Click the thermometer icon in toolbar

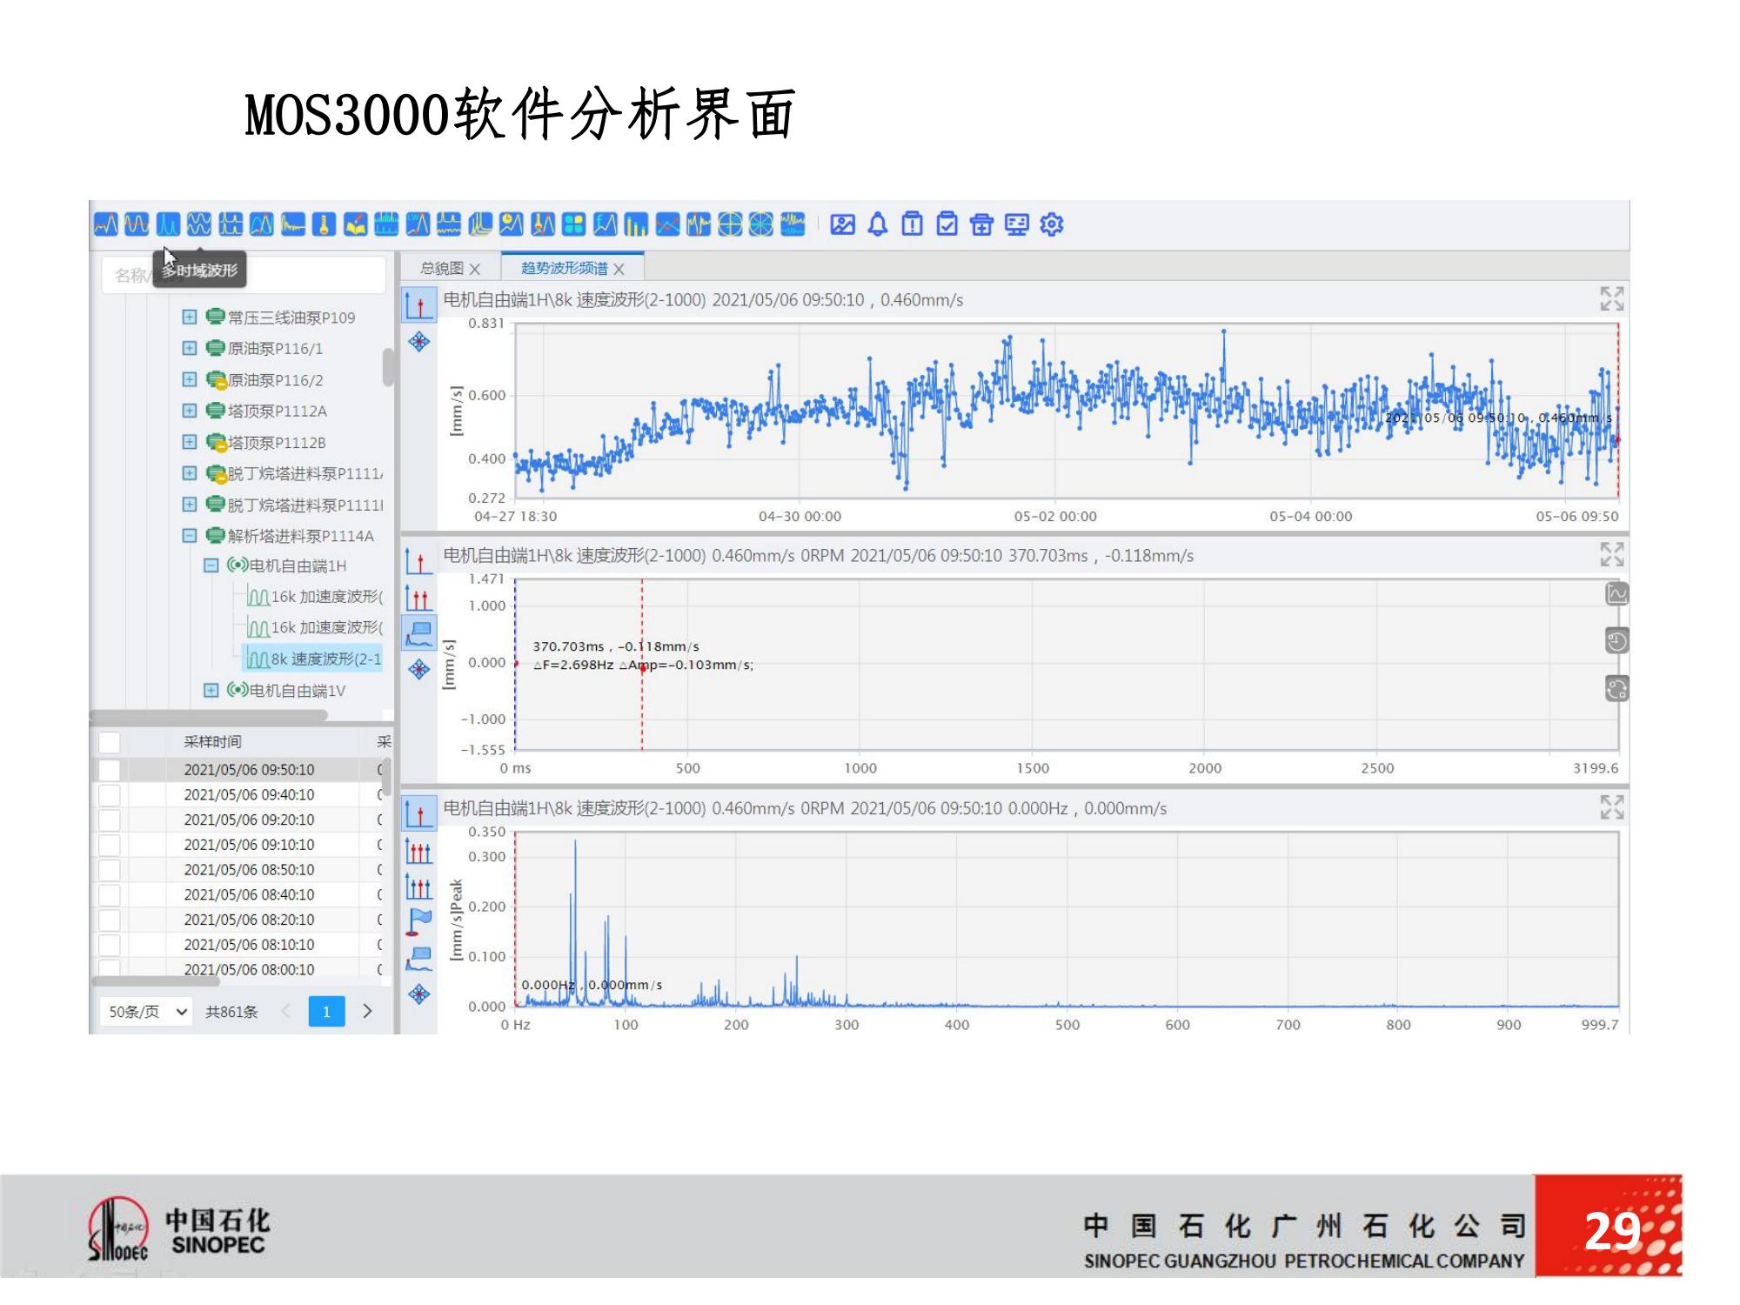324,224
